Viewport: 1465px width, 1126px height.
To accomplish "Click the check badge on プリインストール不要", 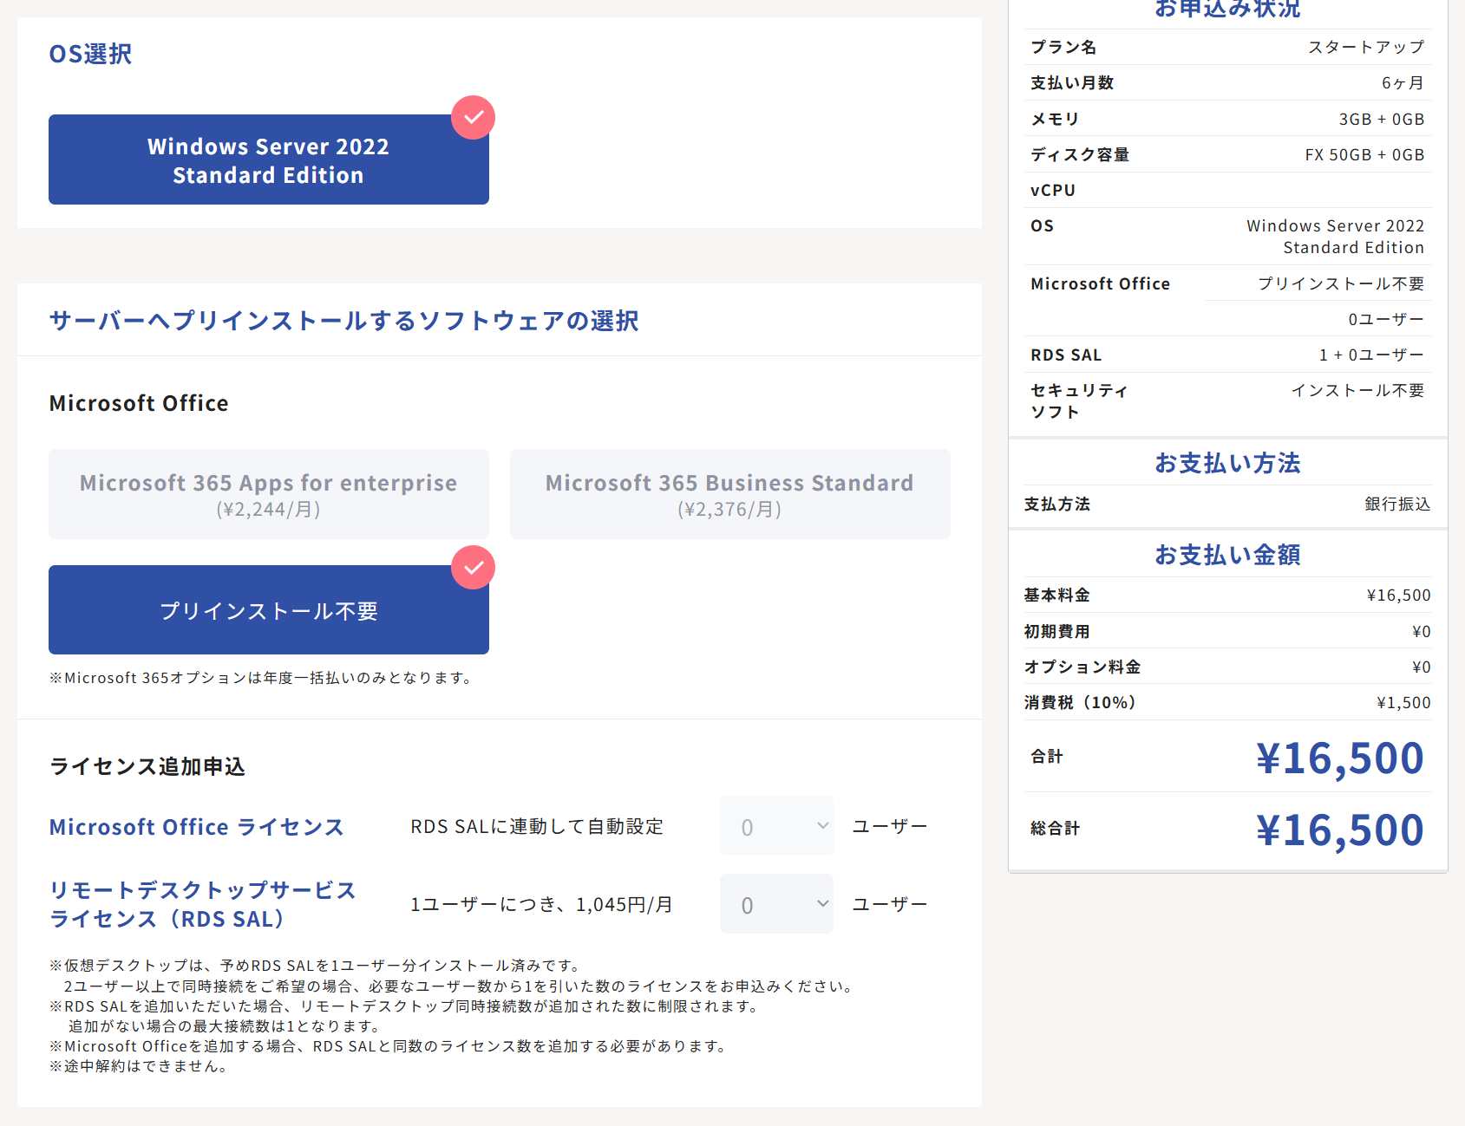I will coord(473,568).
